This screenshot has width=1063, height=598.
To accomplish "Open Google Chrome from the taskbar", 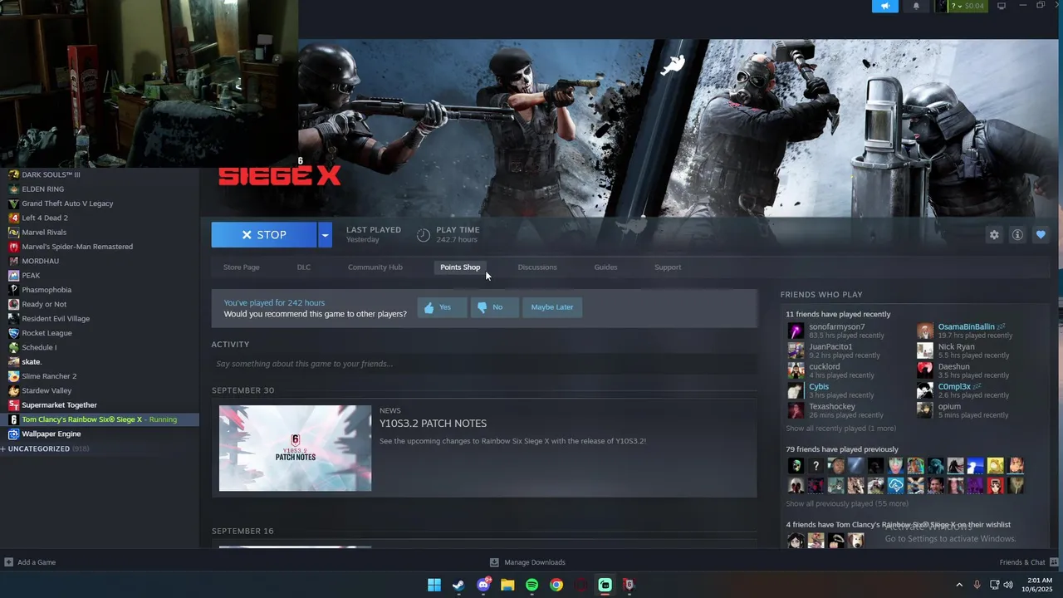I will pyautogui.click(x=556, y=585).
